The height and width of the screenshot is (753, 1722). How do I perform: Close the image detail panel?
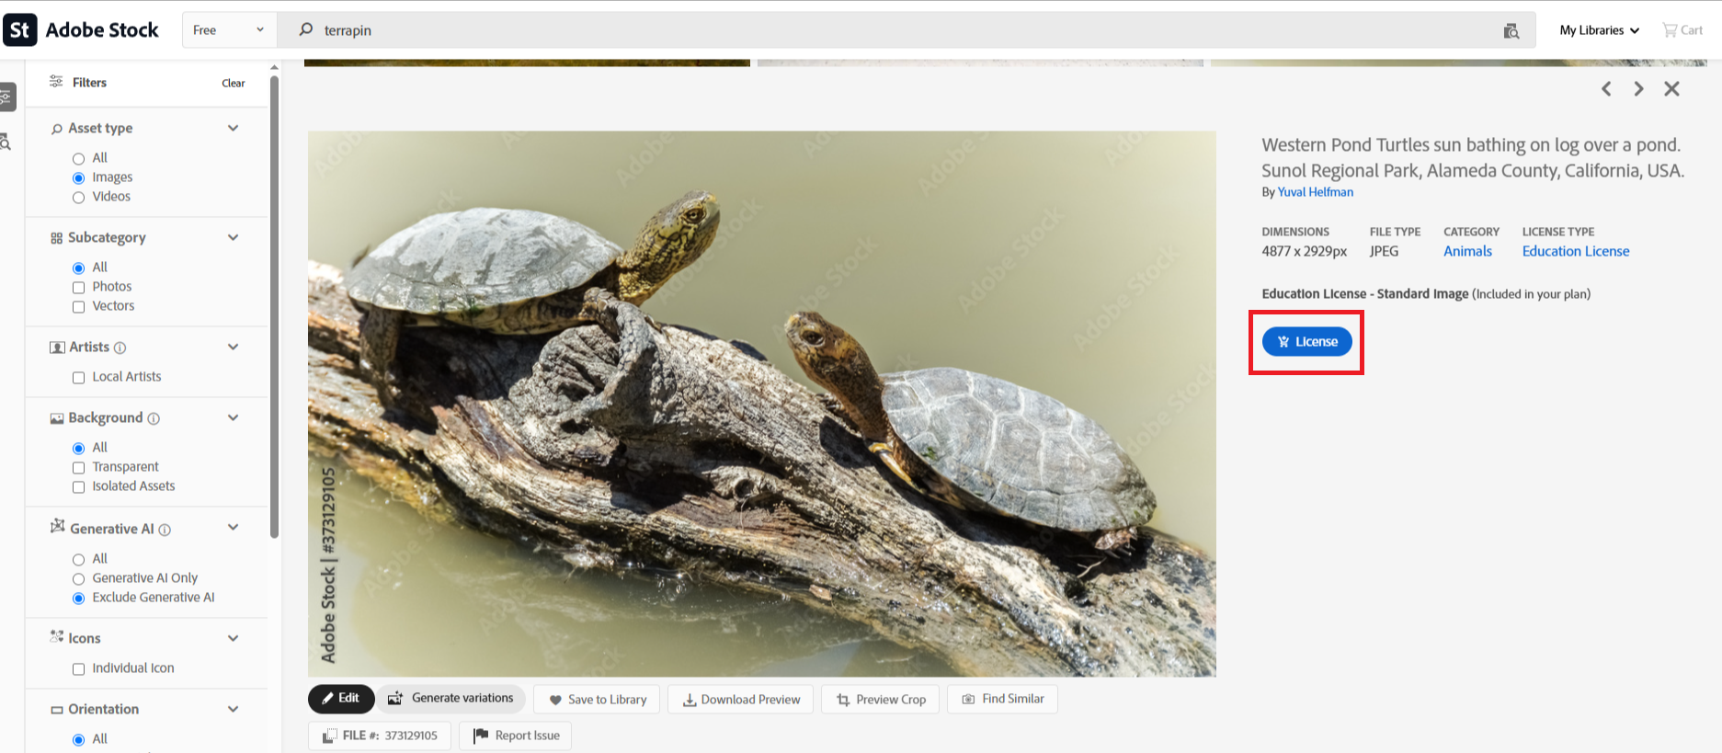tap(1671, 89)
